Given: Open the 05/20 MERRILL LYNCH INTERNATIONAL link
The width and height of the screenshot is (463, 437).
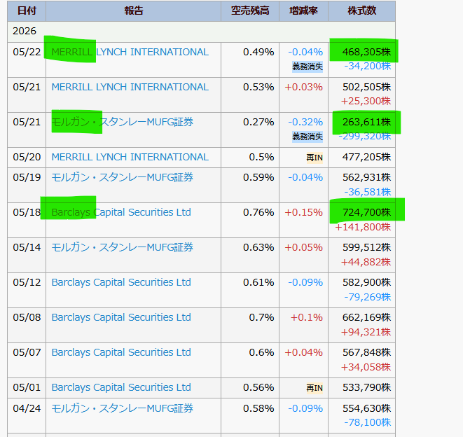Looking at the screenshot, I should tap(130, 157).
